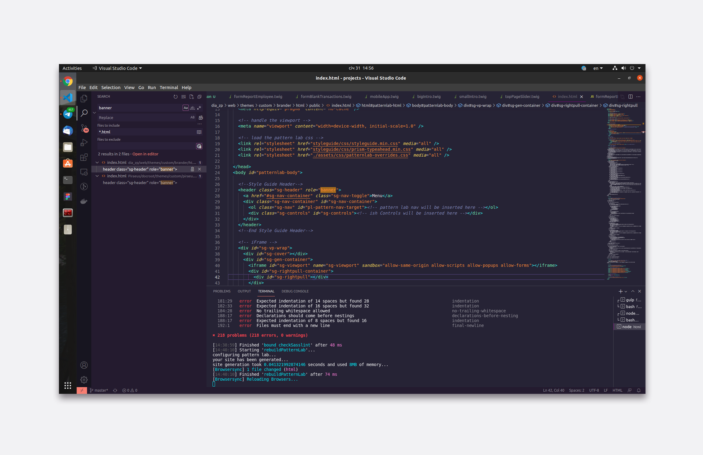Click Replace All icon beside Replace field
The height and width of the screenshot is (455, 703).
201,118
